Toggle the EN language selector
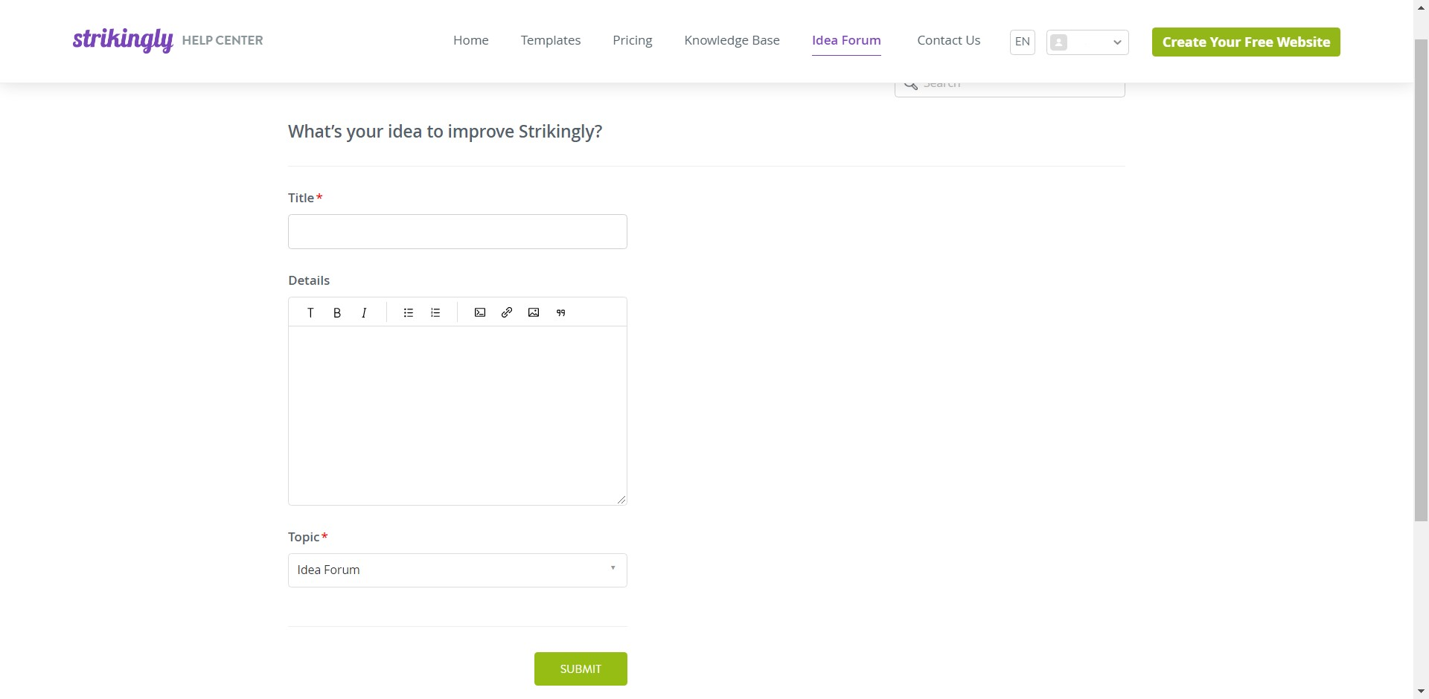 click(1021, 42)
